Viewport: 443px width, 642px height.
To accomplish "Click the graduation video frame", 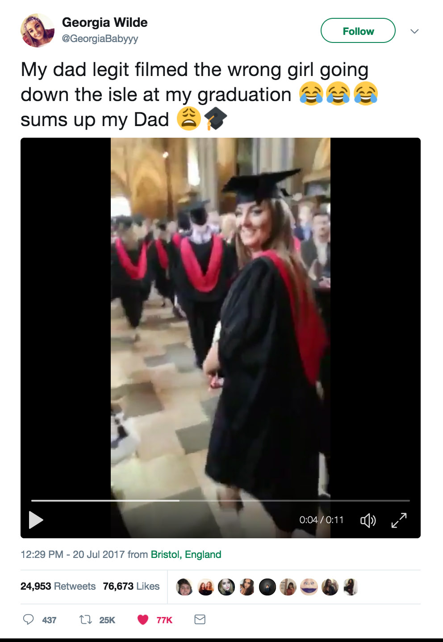I will [220, 313].
